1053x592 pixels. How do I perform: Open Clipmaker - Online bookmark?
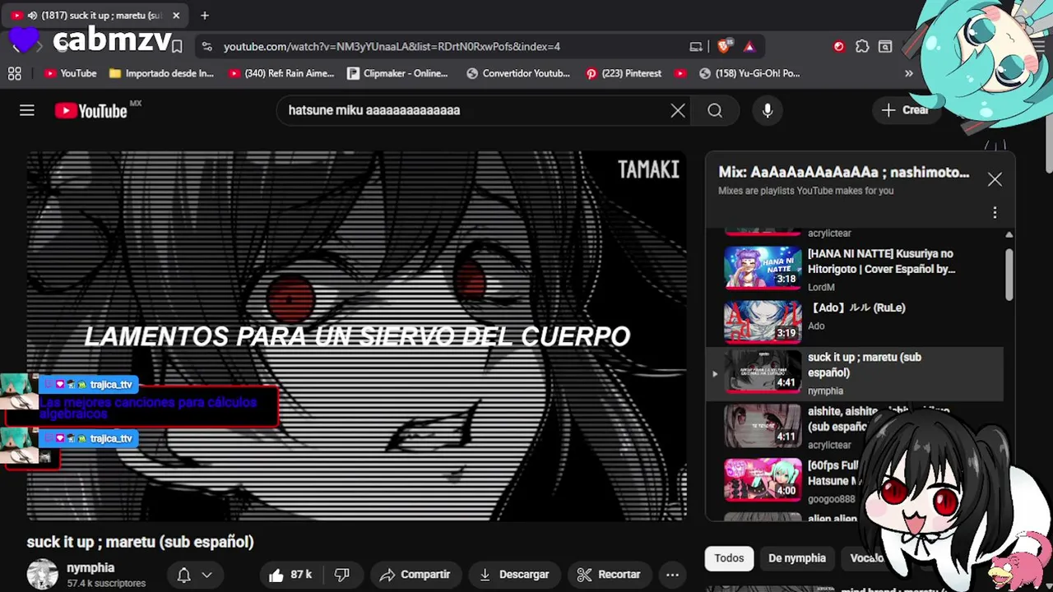pyautogui.click(x=397, y=73)
